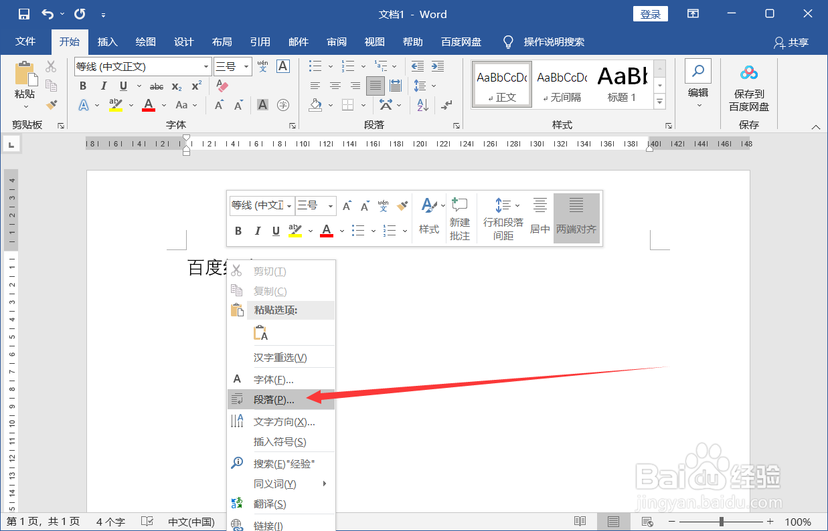
Task: Expand the 编辑 editing group dropdown
Action: pos(698,105)
